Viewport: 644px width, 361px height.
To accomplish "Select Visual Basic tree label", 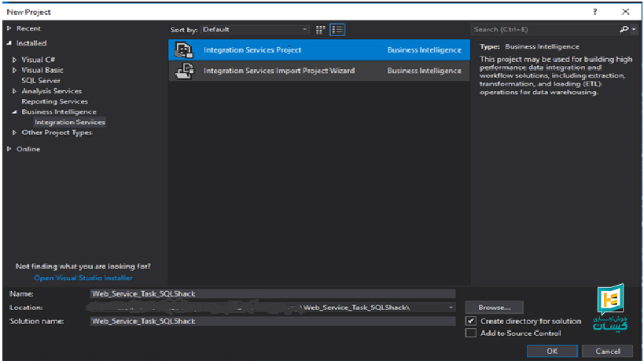I will coord(42,70).
